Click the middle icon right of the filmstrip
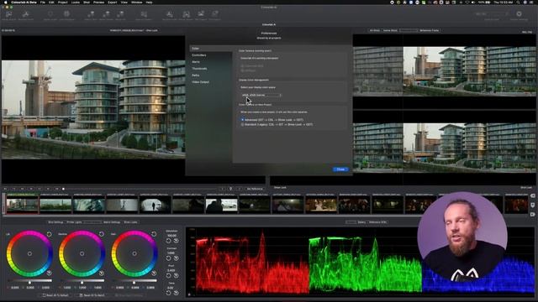The image size is (538, 302). (x=532, y=205)
